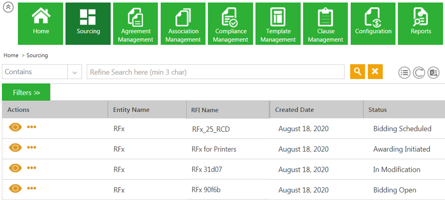445x200 pixels.
Task: Open more actions for RFx 31d07
Action: [x=32, y=168]
